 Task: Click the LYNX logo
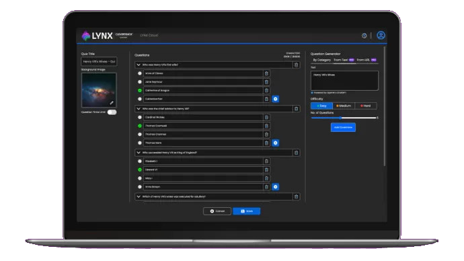click(97, 36)
